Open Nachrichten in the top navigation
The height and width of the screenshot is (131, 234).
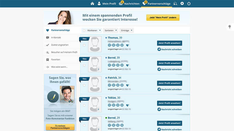[x=129, y=4]
